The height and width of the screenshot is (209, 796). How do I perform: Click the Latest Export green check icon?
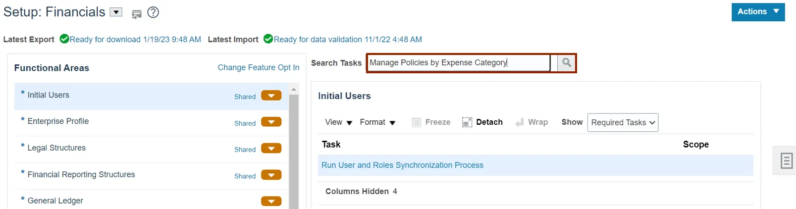[64, 39]
